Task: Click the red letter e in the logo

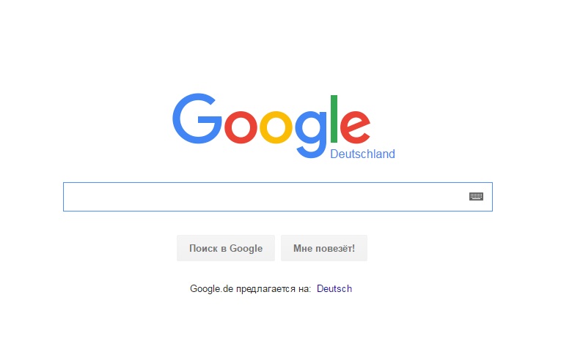Action: (x=355, y=127)
